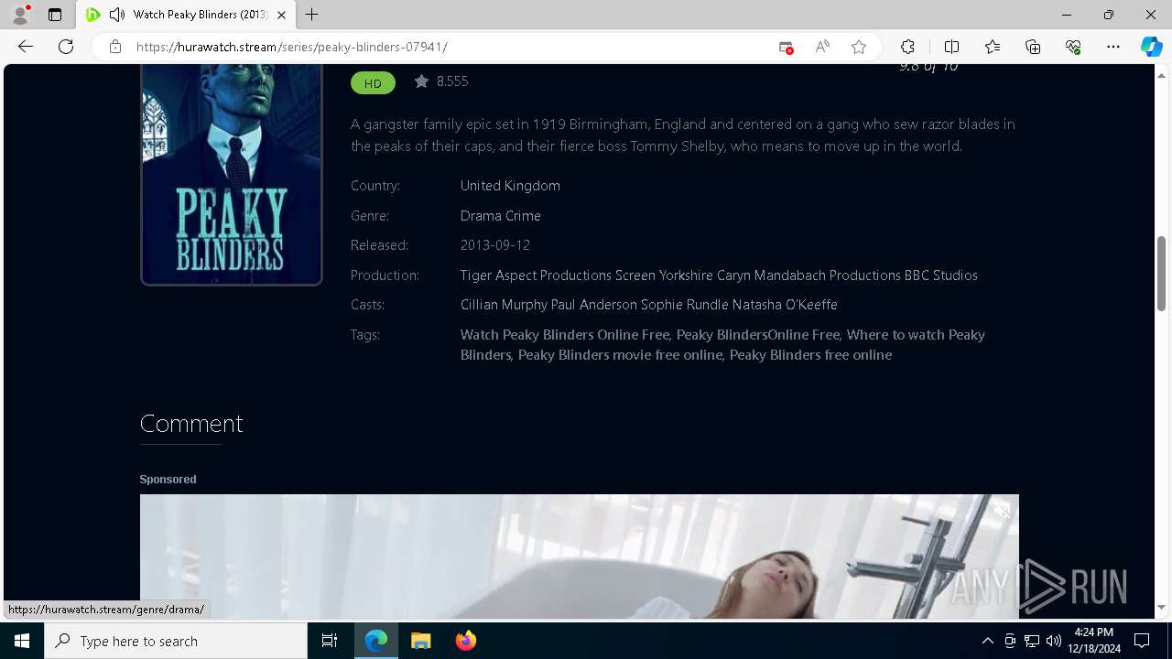
Task: Open Microsoft Edge on taskbar
Action: 376,641
